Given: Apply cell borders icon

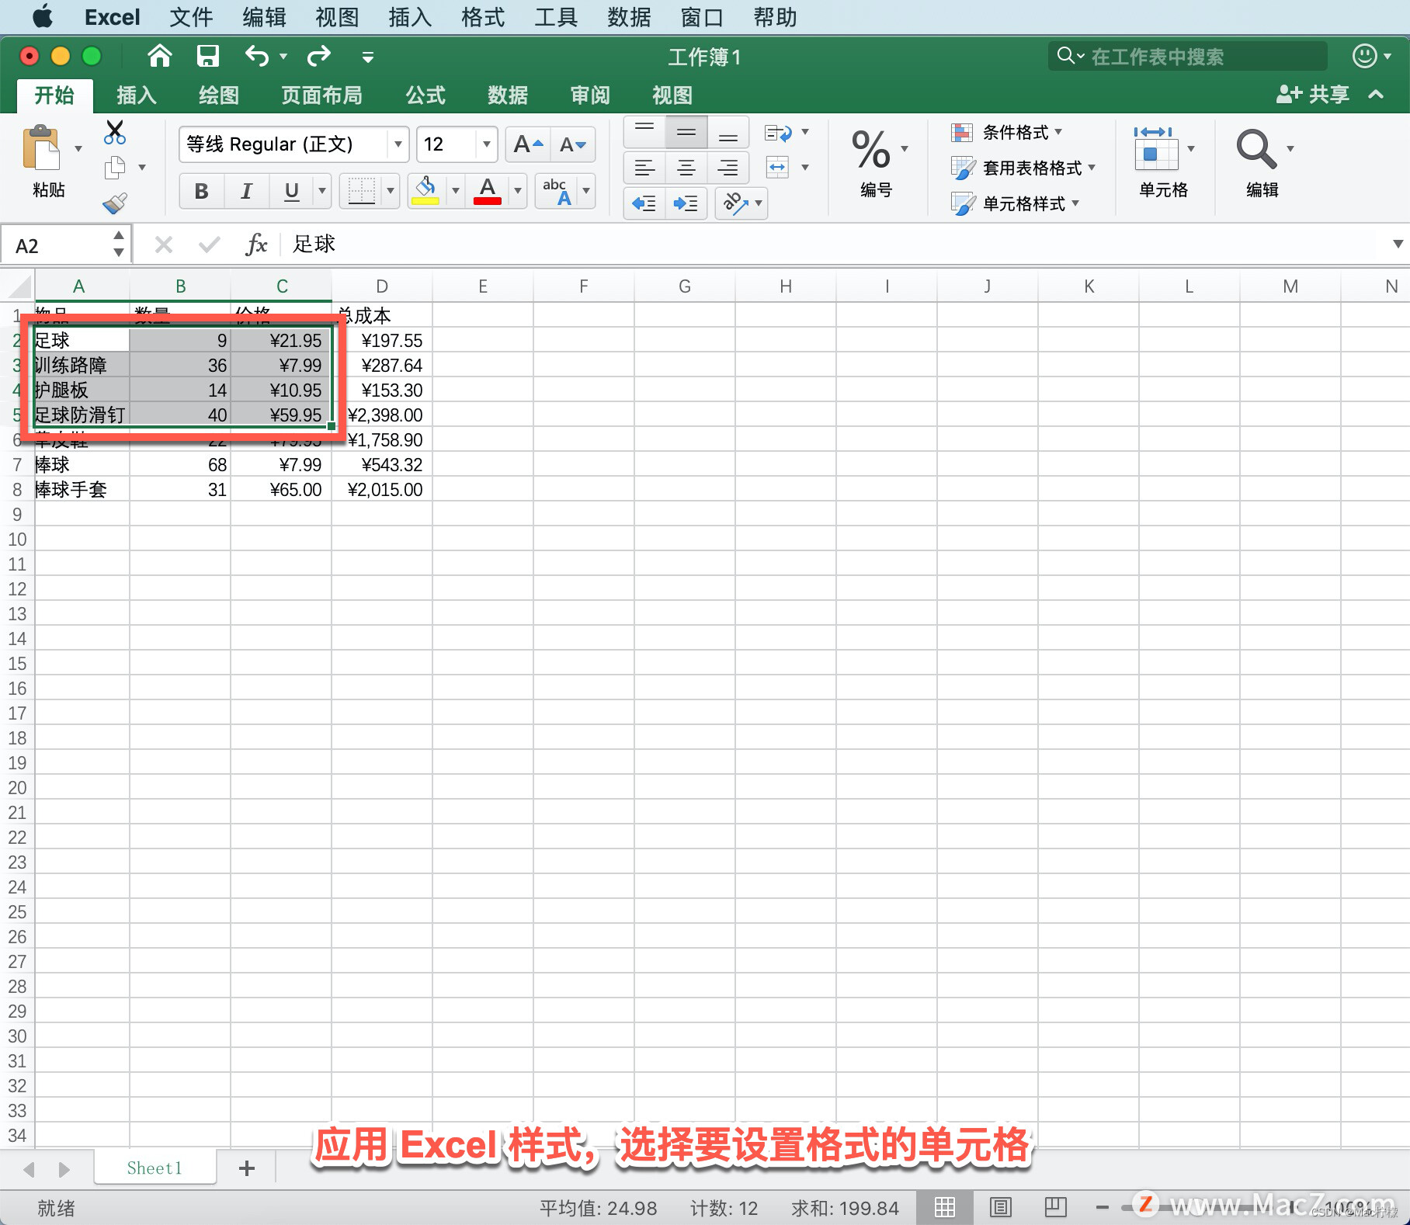Looking at the screenshot, I should click(x=361, y=191).
